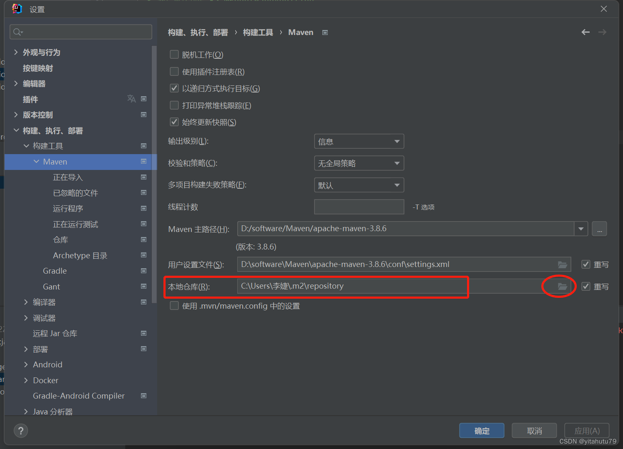This screenshot has width=623, height=449.
Task: Close the 设置 dialog window
Action: click(x=603, y=9)
